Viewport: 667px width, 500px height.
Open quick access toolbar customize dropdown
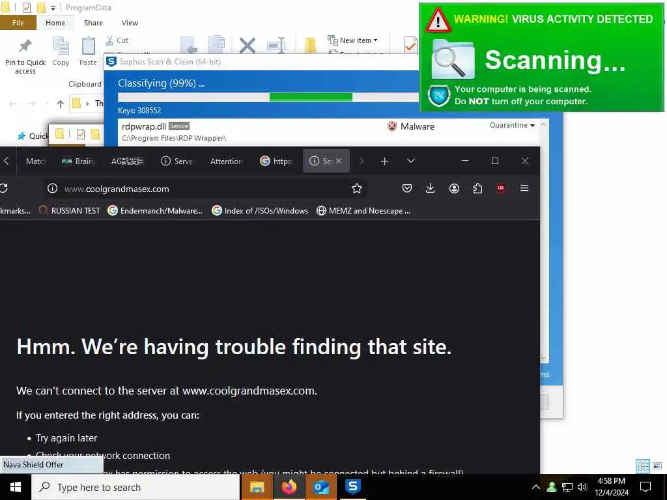(x=53, y=8)
